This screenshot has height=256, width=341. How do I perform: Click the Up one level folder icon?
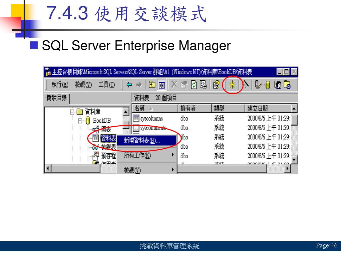(152, 85)
